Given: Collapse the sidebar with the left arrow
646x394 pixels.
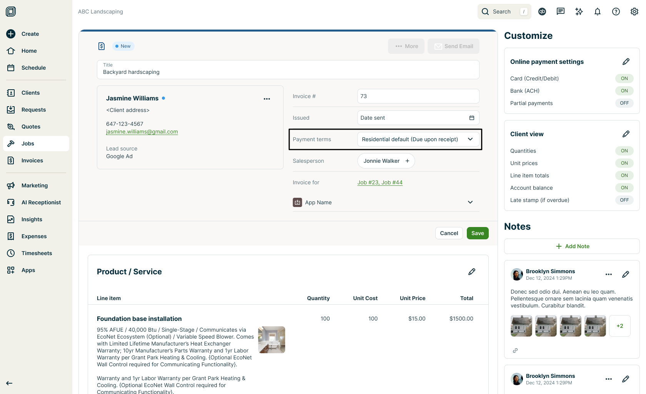Looking at the screenshot, I should 9,383.
